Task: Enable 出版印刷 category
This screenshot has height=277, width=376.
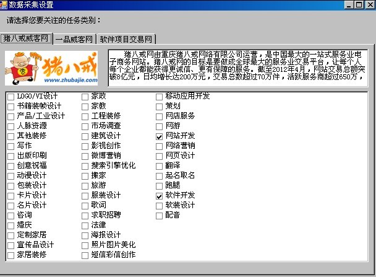Action: pos(11,156)
